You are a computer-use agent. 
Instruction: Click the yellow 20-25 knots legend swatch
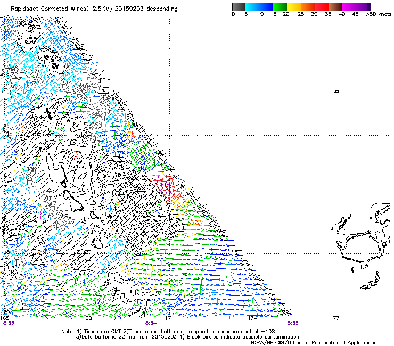click(x=294, y=6)
